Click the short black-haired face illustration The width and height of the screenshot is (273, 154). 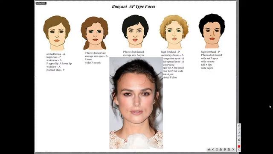[x=135, y=32]
